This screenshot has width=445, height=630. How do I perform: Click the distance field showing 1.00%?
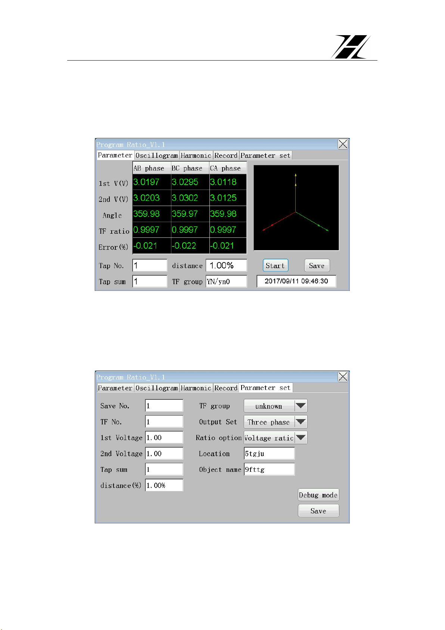pos(226,265)
